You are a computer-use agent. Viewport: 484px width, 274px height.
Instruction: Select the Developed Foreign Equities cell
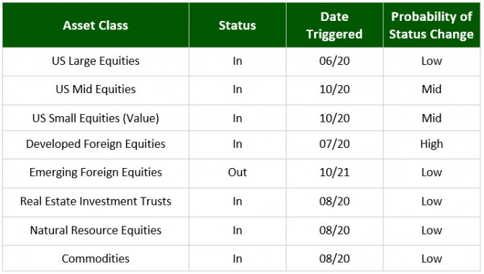pyautogui.click(x=96, y=144)
